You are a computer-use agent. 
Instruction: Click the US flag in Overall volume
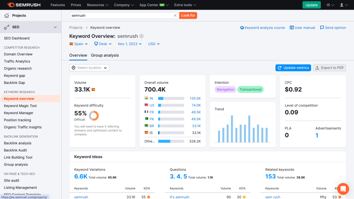(x=146, y=105)
